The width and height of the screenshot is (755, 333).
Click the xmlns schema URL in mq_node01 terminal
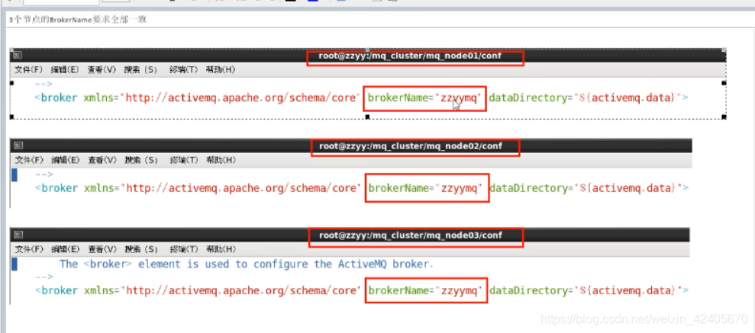[240, 98]
